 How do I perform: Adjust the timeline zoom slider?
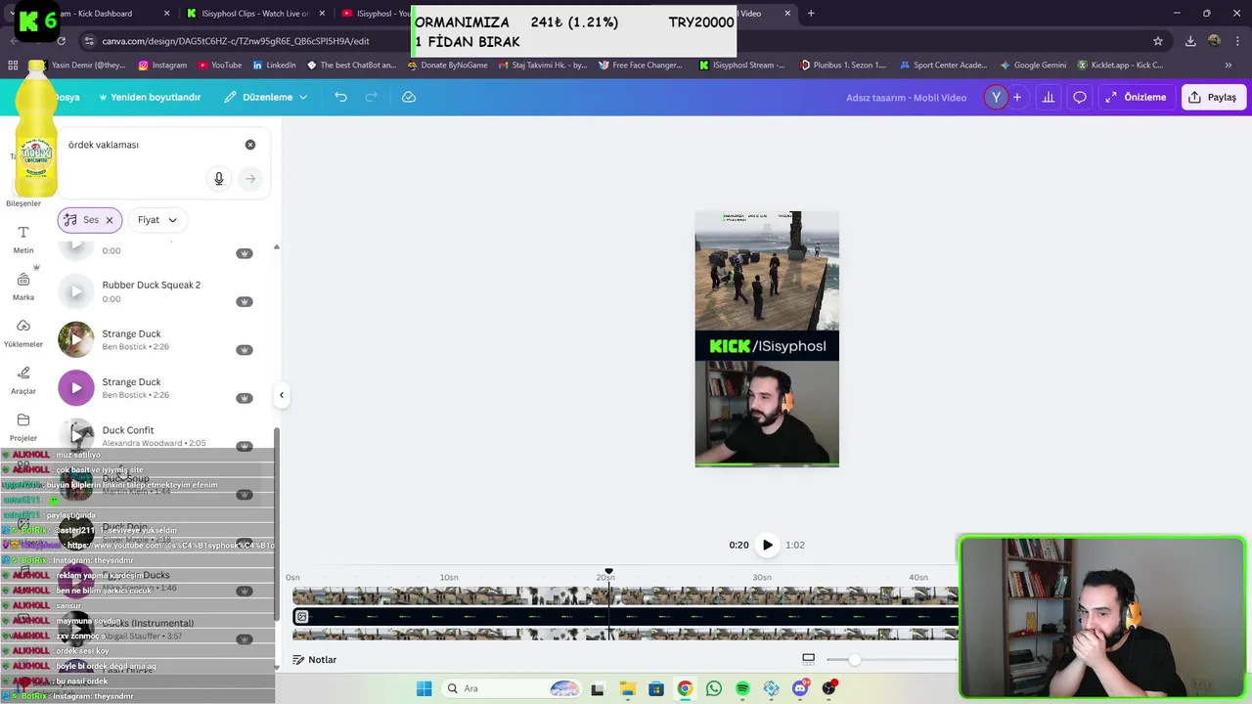(x=854, y=660)
